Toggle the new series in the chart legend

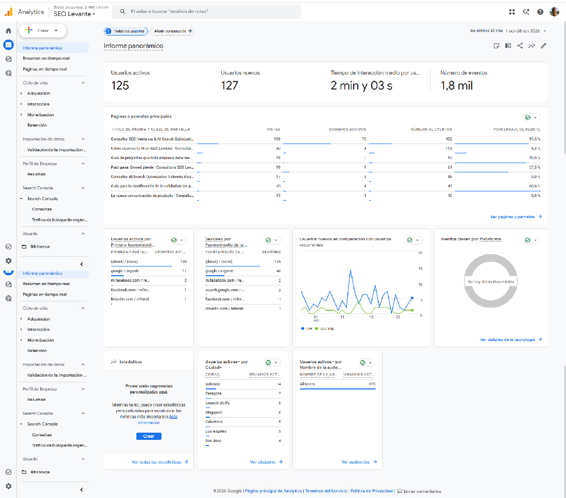tap(307, 328)
